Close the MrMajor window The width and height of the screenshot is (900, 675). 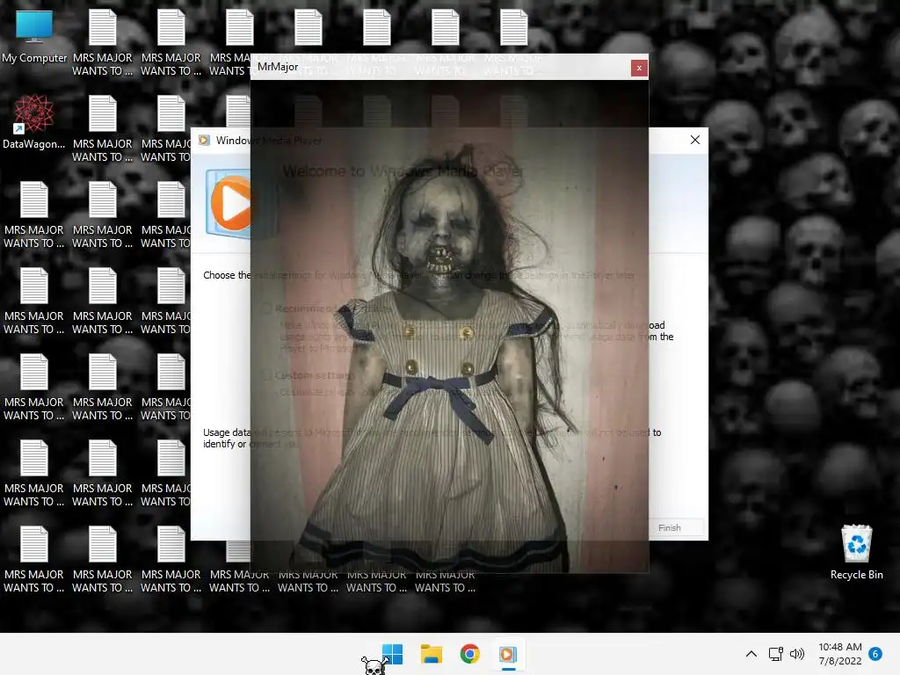pos(639,68)
